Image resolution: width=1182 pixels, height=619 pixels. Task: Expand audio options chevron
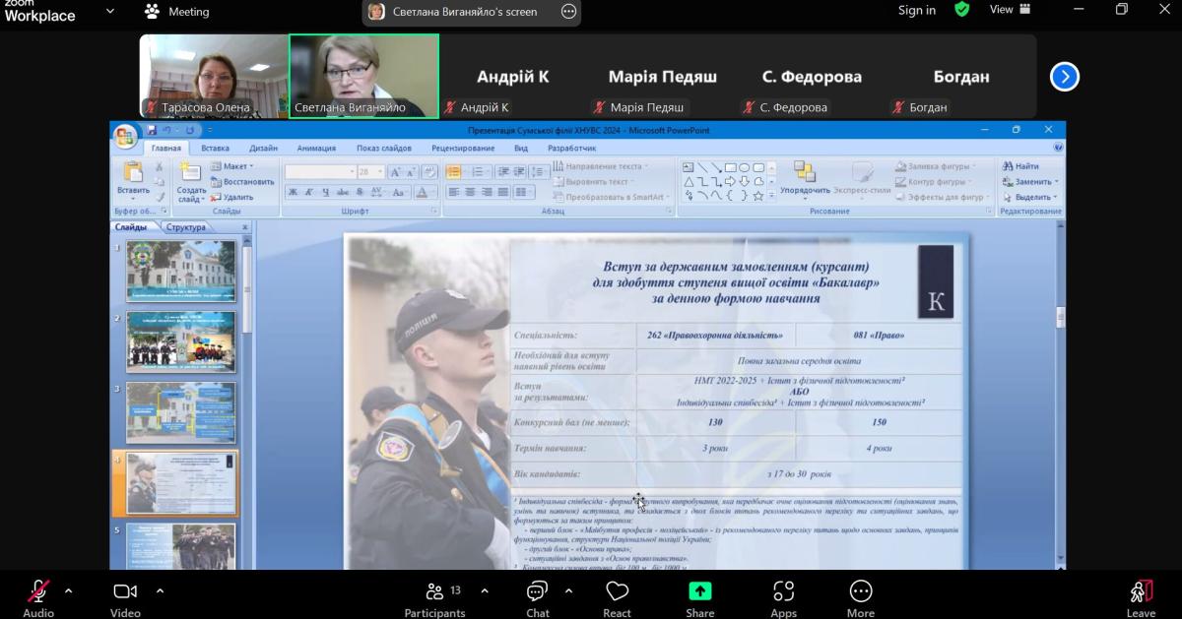[68, 590]
